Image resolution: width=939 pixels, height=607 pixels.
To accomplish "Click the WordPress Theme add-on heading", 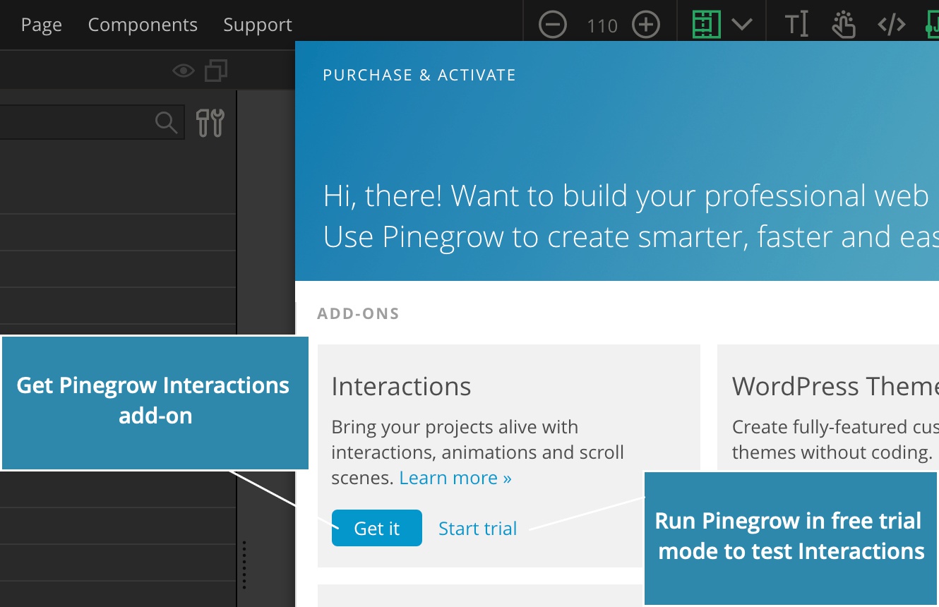I will 835,386.
